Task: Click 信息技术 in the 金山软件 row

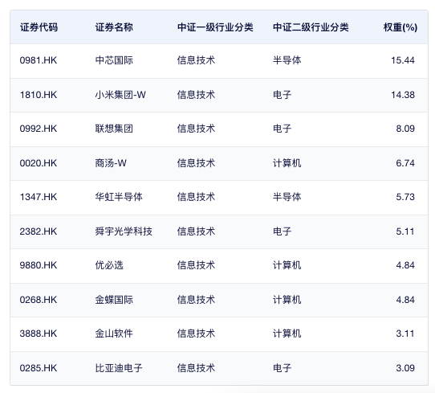Action: click(196, 334)
